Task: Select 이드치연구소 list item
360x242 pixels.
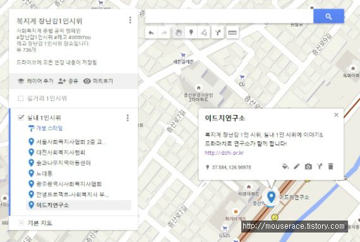Action: 79,205
